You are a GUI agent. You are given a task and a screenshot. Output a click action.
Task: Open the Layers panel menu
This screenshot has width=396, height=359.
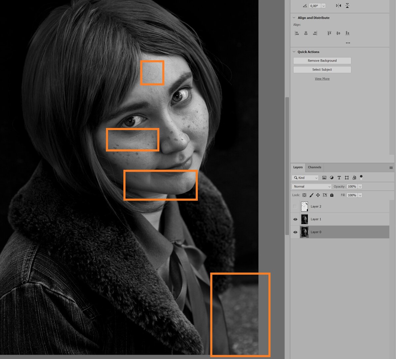(x=391, y=168)
